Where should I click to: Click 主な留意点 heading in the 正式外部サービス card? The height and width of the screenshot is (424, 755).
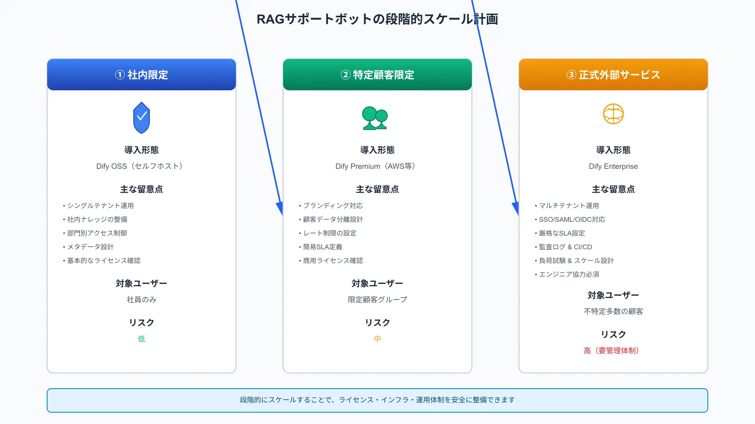(613, 189)
